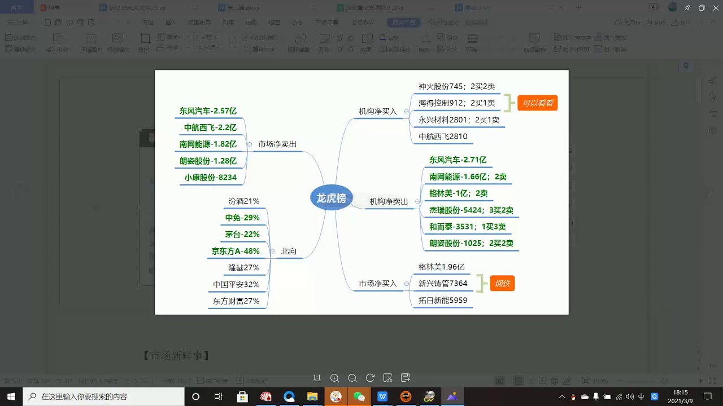
Task: Select the 机构净买入 branch label
Action: pyautogui.click(x=378, y=112)
